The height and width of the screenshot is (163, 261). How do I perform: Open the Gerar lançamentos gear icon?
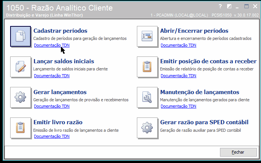(x=20, y=97)
